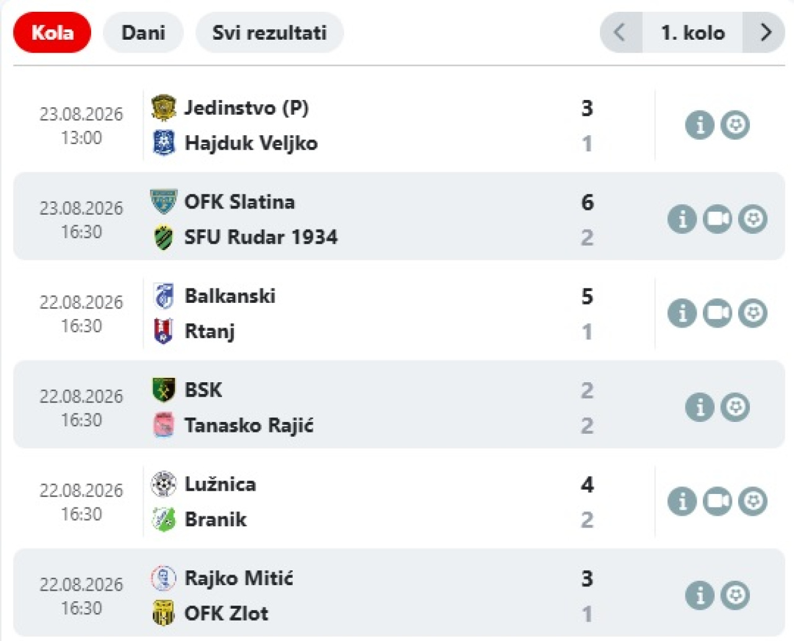
Task: Open info icon for OFK Slatina match
Action: (682, 219)
